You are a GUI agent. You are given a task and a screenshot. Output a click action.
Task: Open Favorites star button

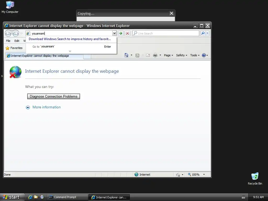(x=14, y=48)
